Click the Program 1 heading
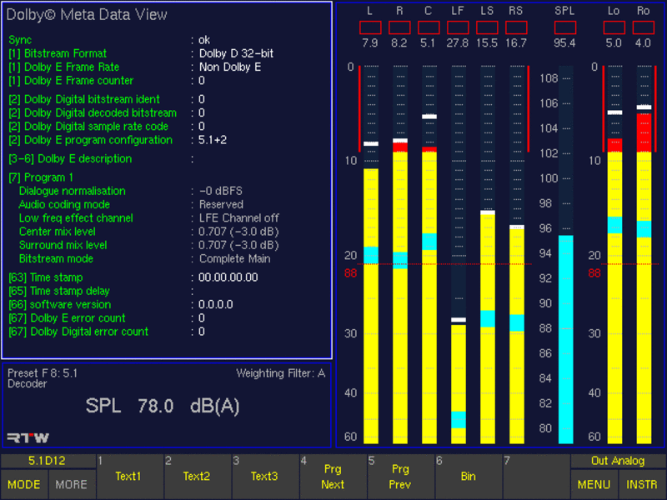667x500 pixels. click(41, 177)
